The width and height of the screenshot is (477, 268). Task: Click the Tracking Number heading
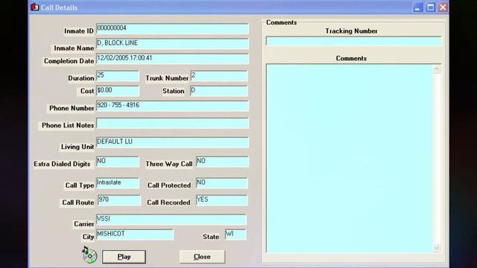351,31
